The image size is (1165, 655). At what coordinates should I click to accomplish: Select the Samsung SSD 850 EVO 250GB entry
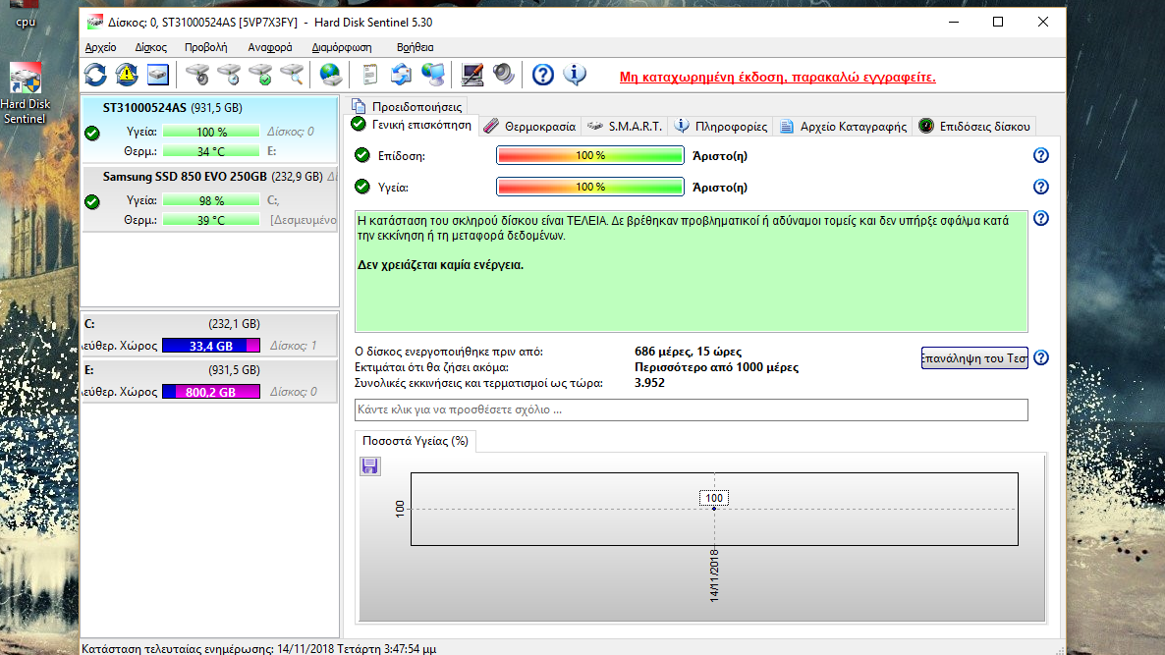(209, 199)
